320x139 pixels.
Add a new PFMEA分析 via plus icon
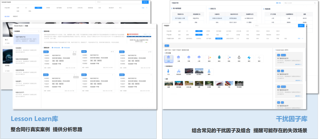click(63, 47)
